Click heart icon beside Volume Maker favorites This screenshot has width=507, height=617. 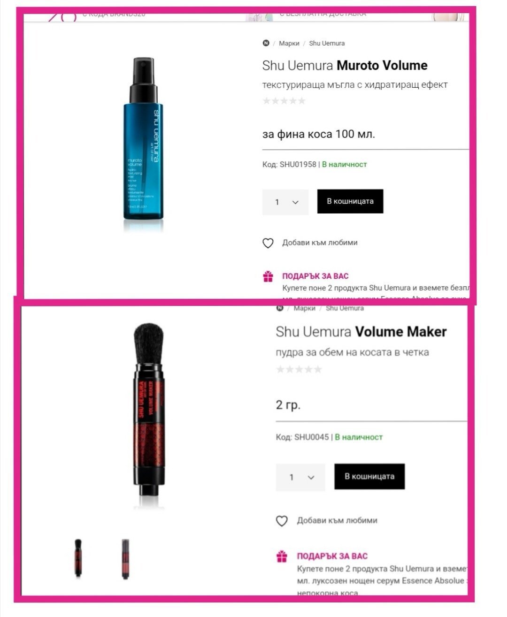282,521
